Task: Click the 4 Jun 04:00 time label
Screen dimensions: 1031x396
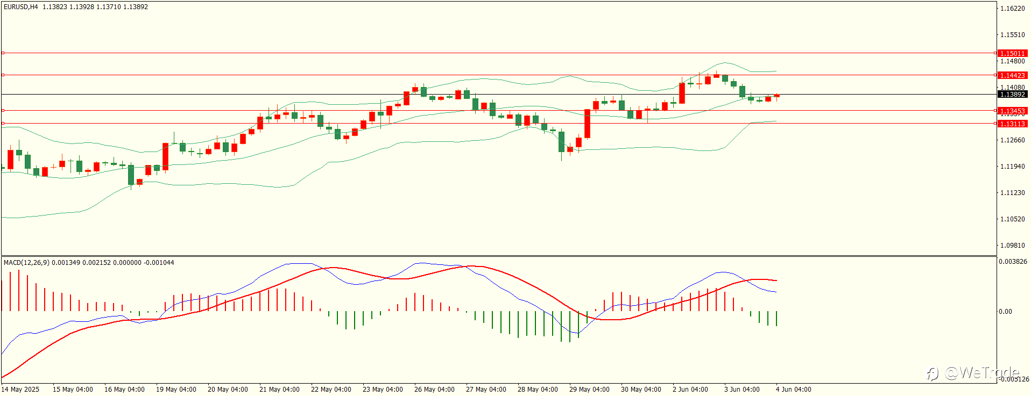Action: 794,390
